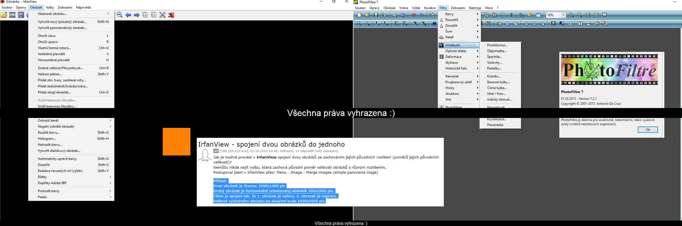The height and width of the screenshot is (226, 682).
Task: Expand the Efekty submenu
Action: 71,177
